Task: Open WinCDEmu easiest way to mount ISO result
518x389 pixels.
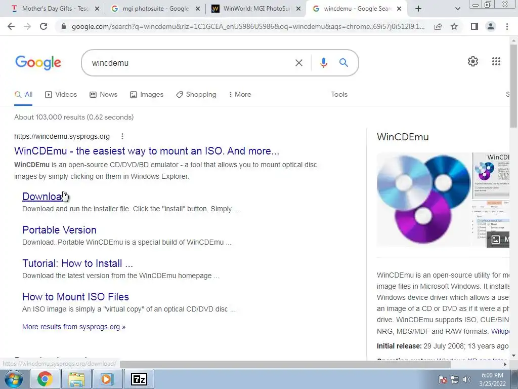Action: [147, 151]
